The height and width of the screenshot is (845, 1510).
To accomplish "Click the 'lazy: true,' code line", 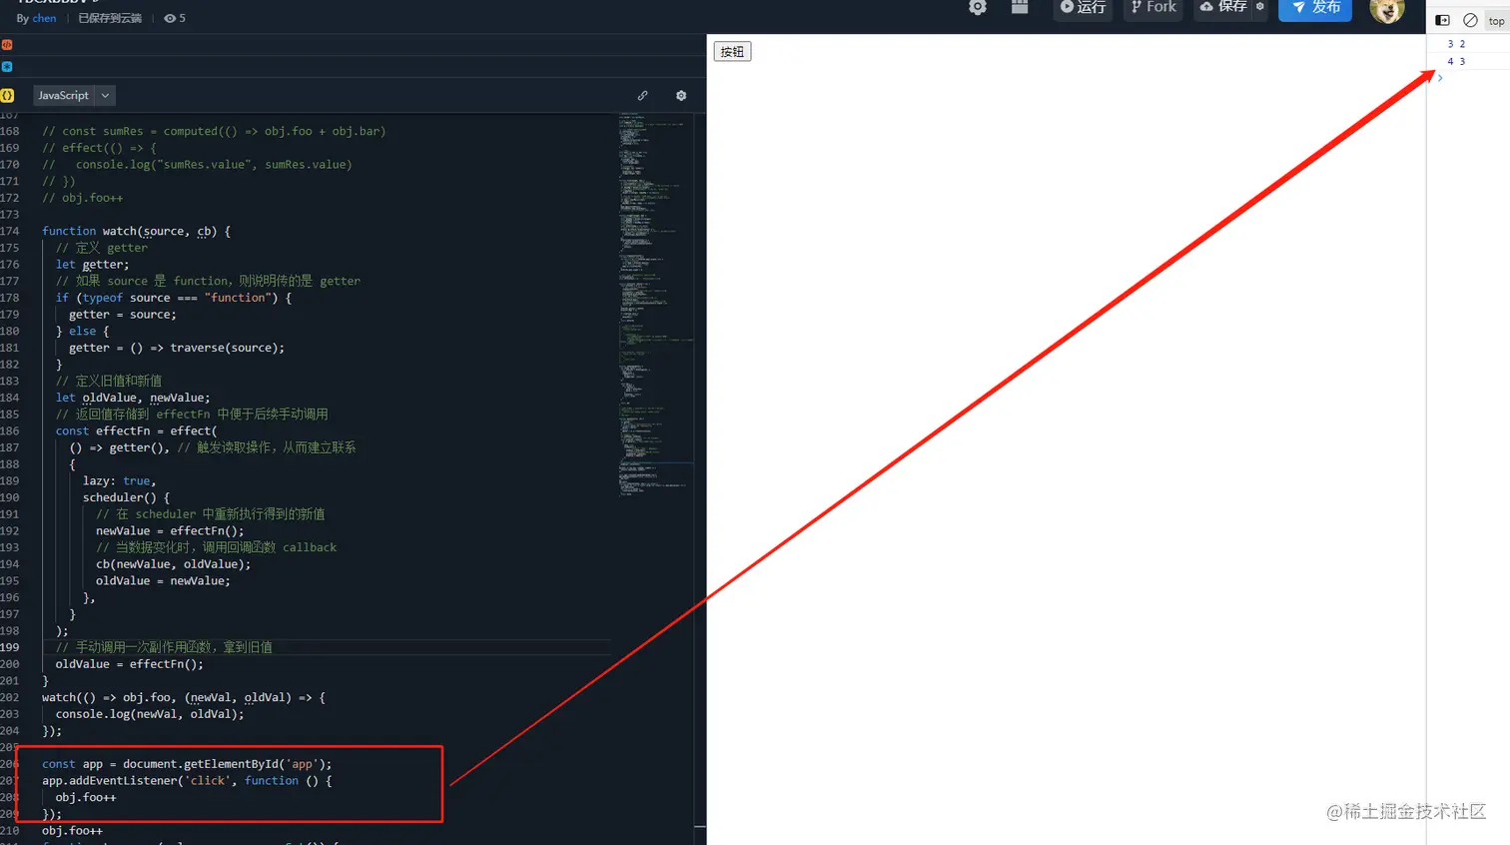I will 119,480.
